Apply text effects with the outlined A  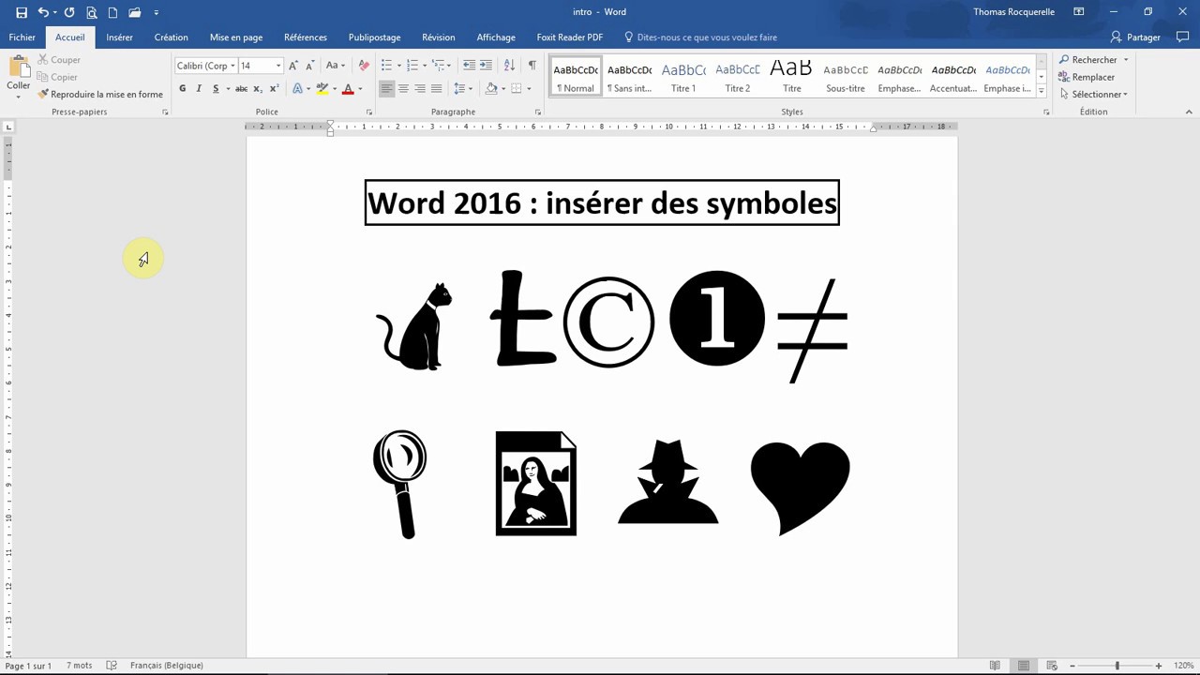297,89
